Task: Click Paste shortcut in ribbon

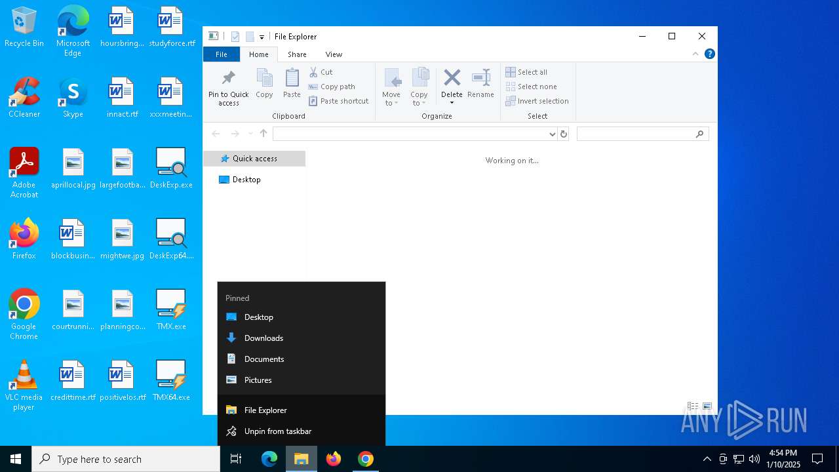Action: click(338, 101)
